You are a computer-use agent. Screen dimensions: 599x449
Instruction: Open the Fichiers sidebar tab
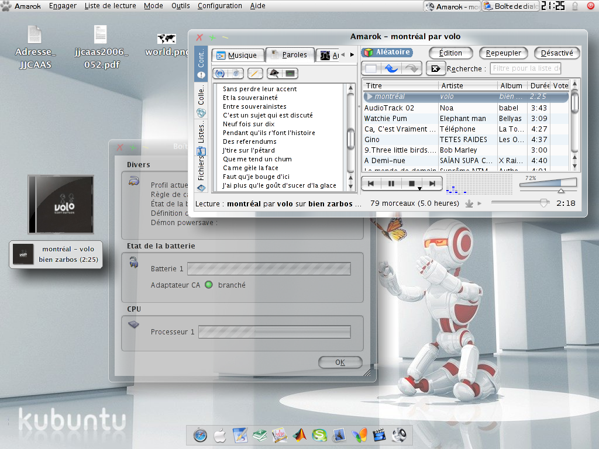201,174
